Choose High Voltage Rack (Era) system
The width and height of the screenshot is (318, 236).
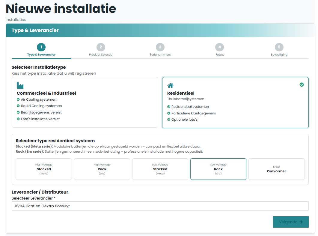coord(102,169)
